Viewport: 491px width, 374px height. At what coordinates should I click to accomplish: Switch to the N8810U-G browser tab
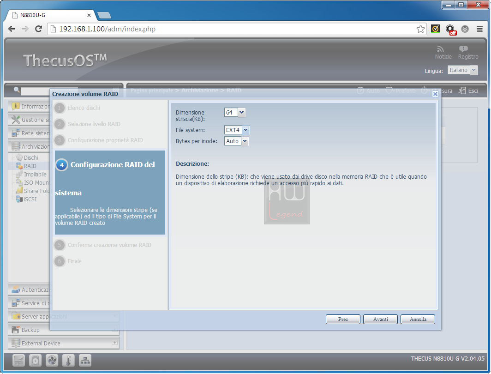tap(50, 15)
